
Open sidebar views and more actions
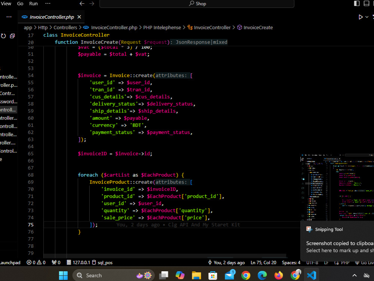point(9,17)
